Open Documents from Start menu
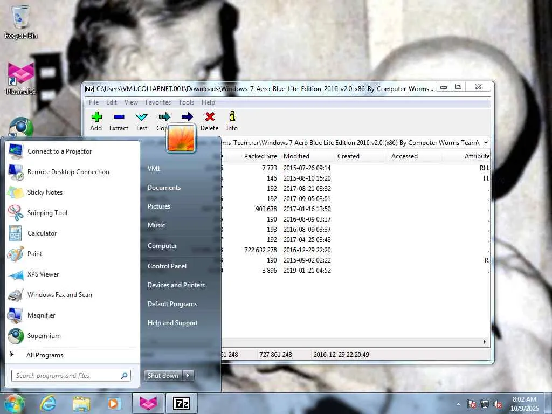The image size is (552, 414). [x=164, y=188]
